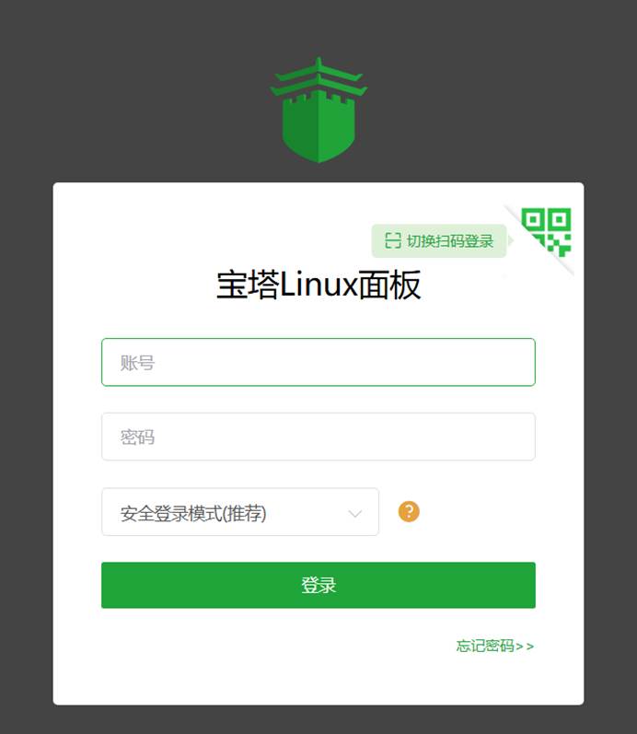
Task: Click the chevron arrow in the login mode selector
Action: pos(355,514)
